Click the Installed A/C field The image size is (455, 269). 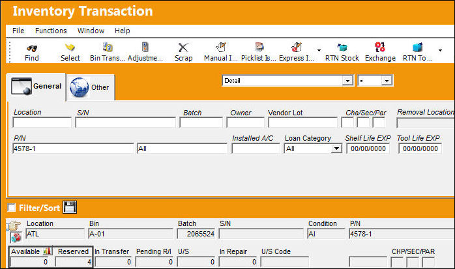point(256,149)
